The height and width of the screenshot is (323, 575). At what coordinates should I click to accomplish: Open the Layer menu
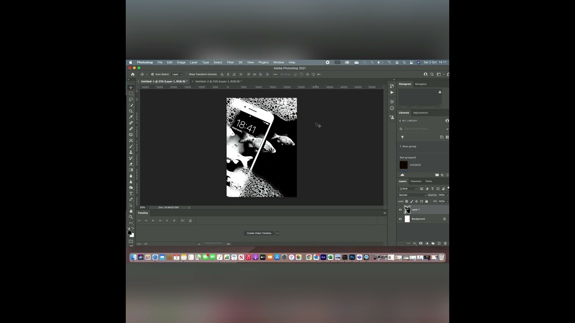pyautogui.click(x=194, y=62)
